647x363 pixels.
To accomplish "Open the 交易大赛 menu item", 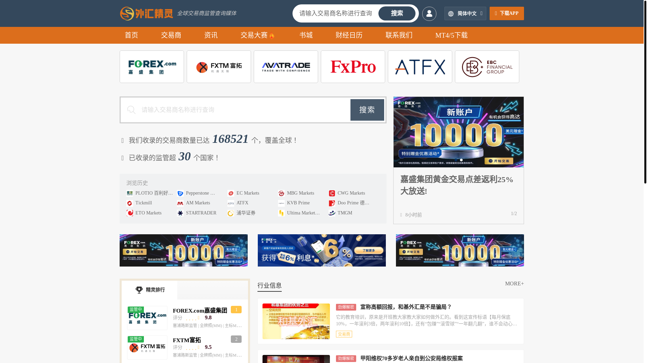I will click(258, 35).
